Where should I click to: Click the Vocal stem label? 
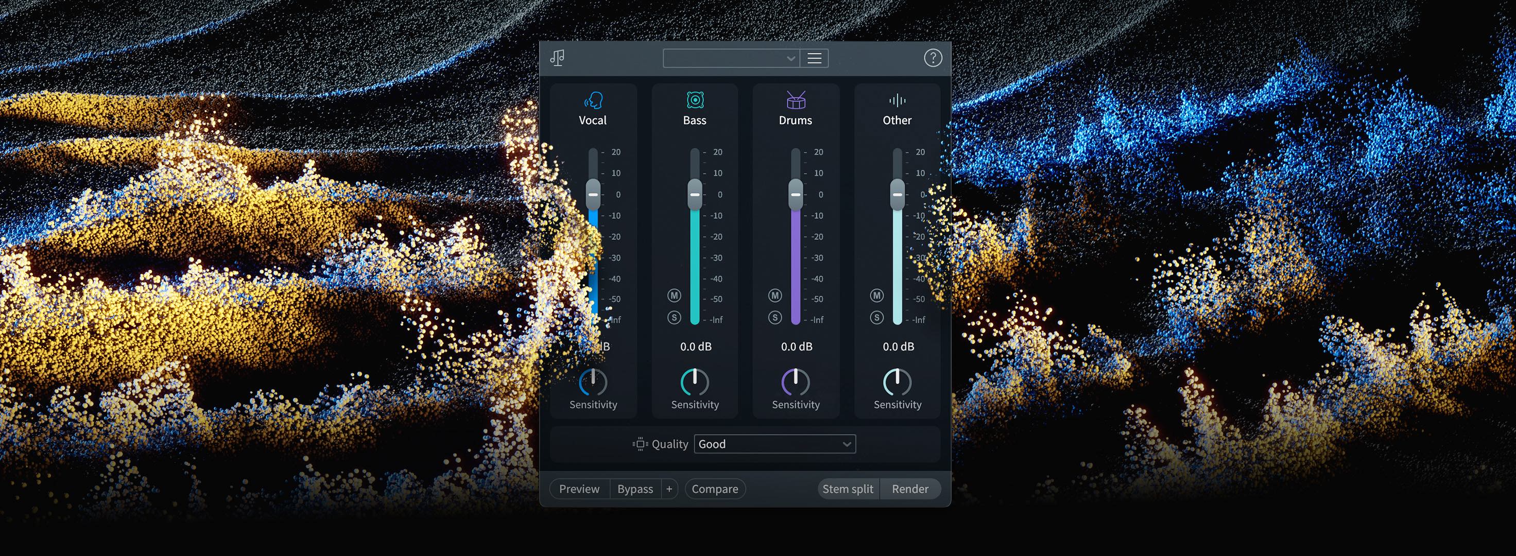593,120
